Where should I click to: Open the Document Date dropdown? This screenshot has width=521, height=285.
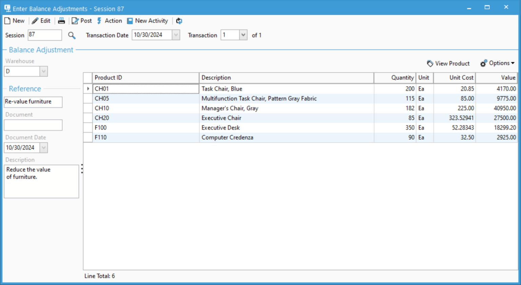click(x=43, y=147)
